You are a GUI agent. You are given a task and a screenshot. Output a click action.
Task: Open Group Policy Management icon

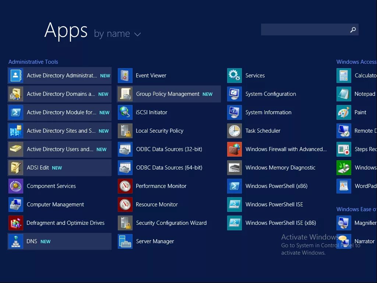pos(125,94)
